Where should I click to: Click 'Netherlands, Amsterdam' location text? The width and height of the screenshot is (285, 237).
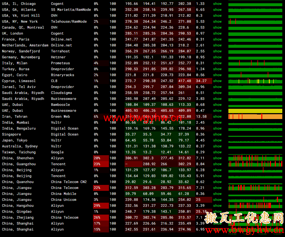point(25,45)
